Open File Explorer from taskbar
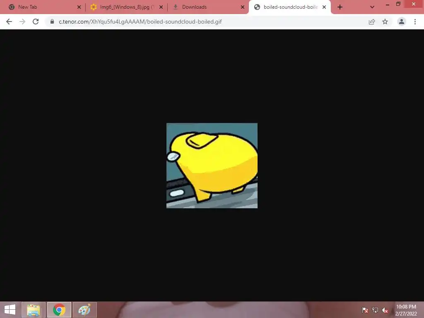This screenshot has width=424, height=318. click(x=34, y=310)
